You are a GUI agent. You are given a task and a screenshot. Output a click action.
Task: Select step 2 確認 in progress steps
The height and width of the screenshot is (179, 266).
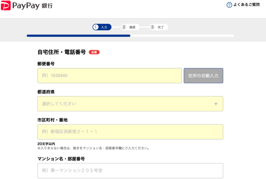coord(130,27)
